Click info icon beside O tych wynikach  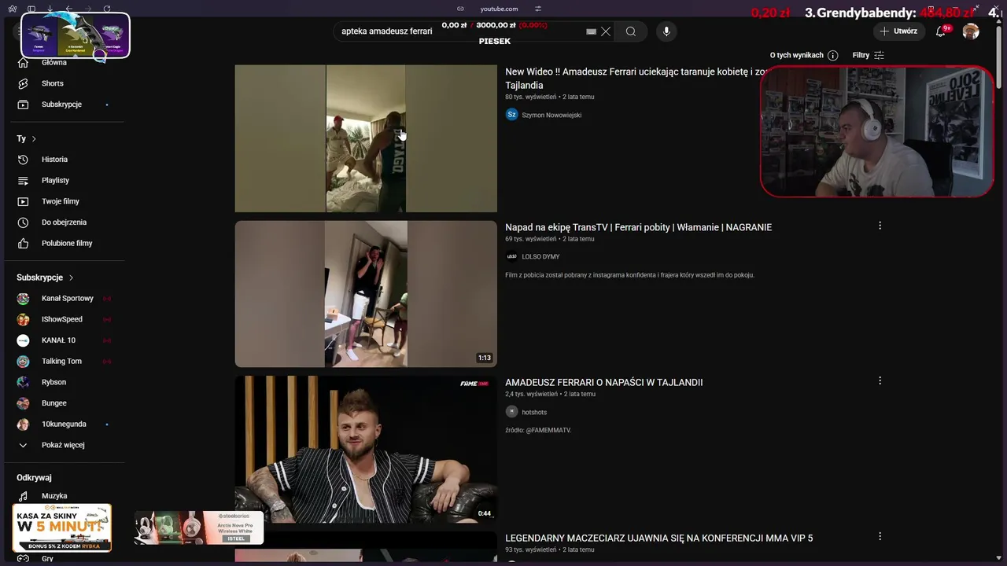coord(833,55)
